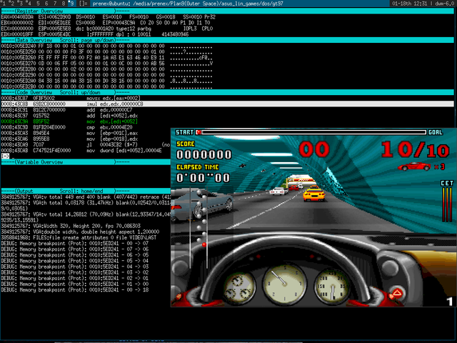The height and width of the screenshot is (343, 457).
Task: Switch to dwm workspace tag 6
Action: [x=46, y=4]
